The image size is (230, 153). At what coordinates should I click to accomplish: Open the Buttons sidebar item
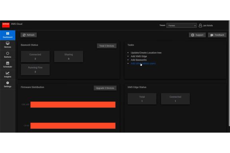tap(8, 55)
